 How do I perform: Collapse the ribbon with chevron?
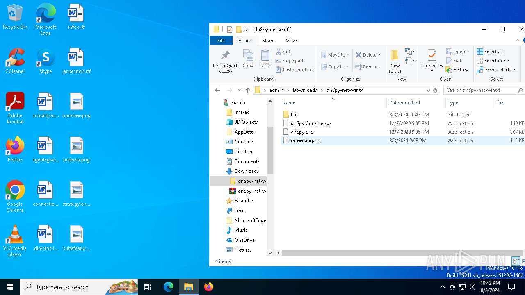[x=517, y=41]
